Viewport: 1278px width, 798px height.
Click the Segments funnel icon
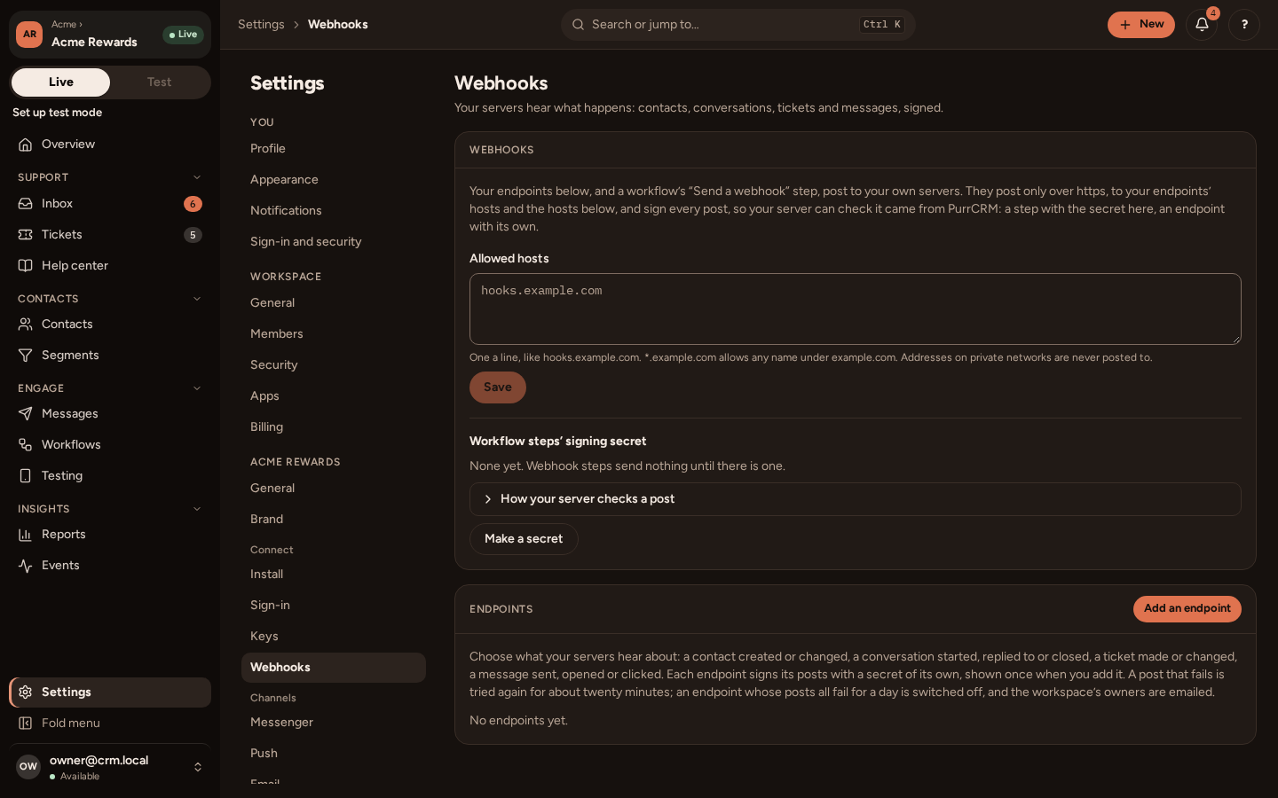point(26,356)
